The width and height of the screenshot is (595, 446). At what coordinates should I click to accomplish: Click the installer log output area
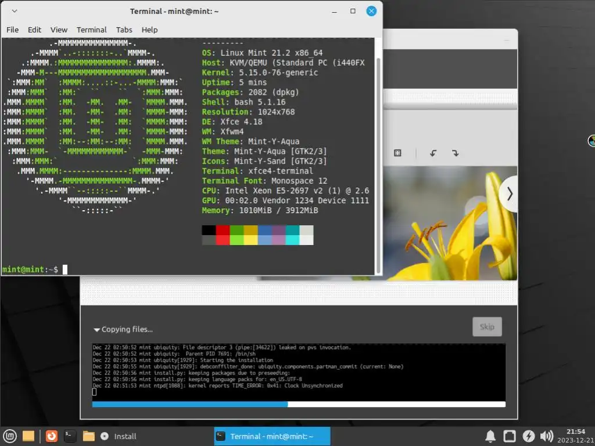tap(299, 372)
